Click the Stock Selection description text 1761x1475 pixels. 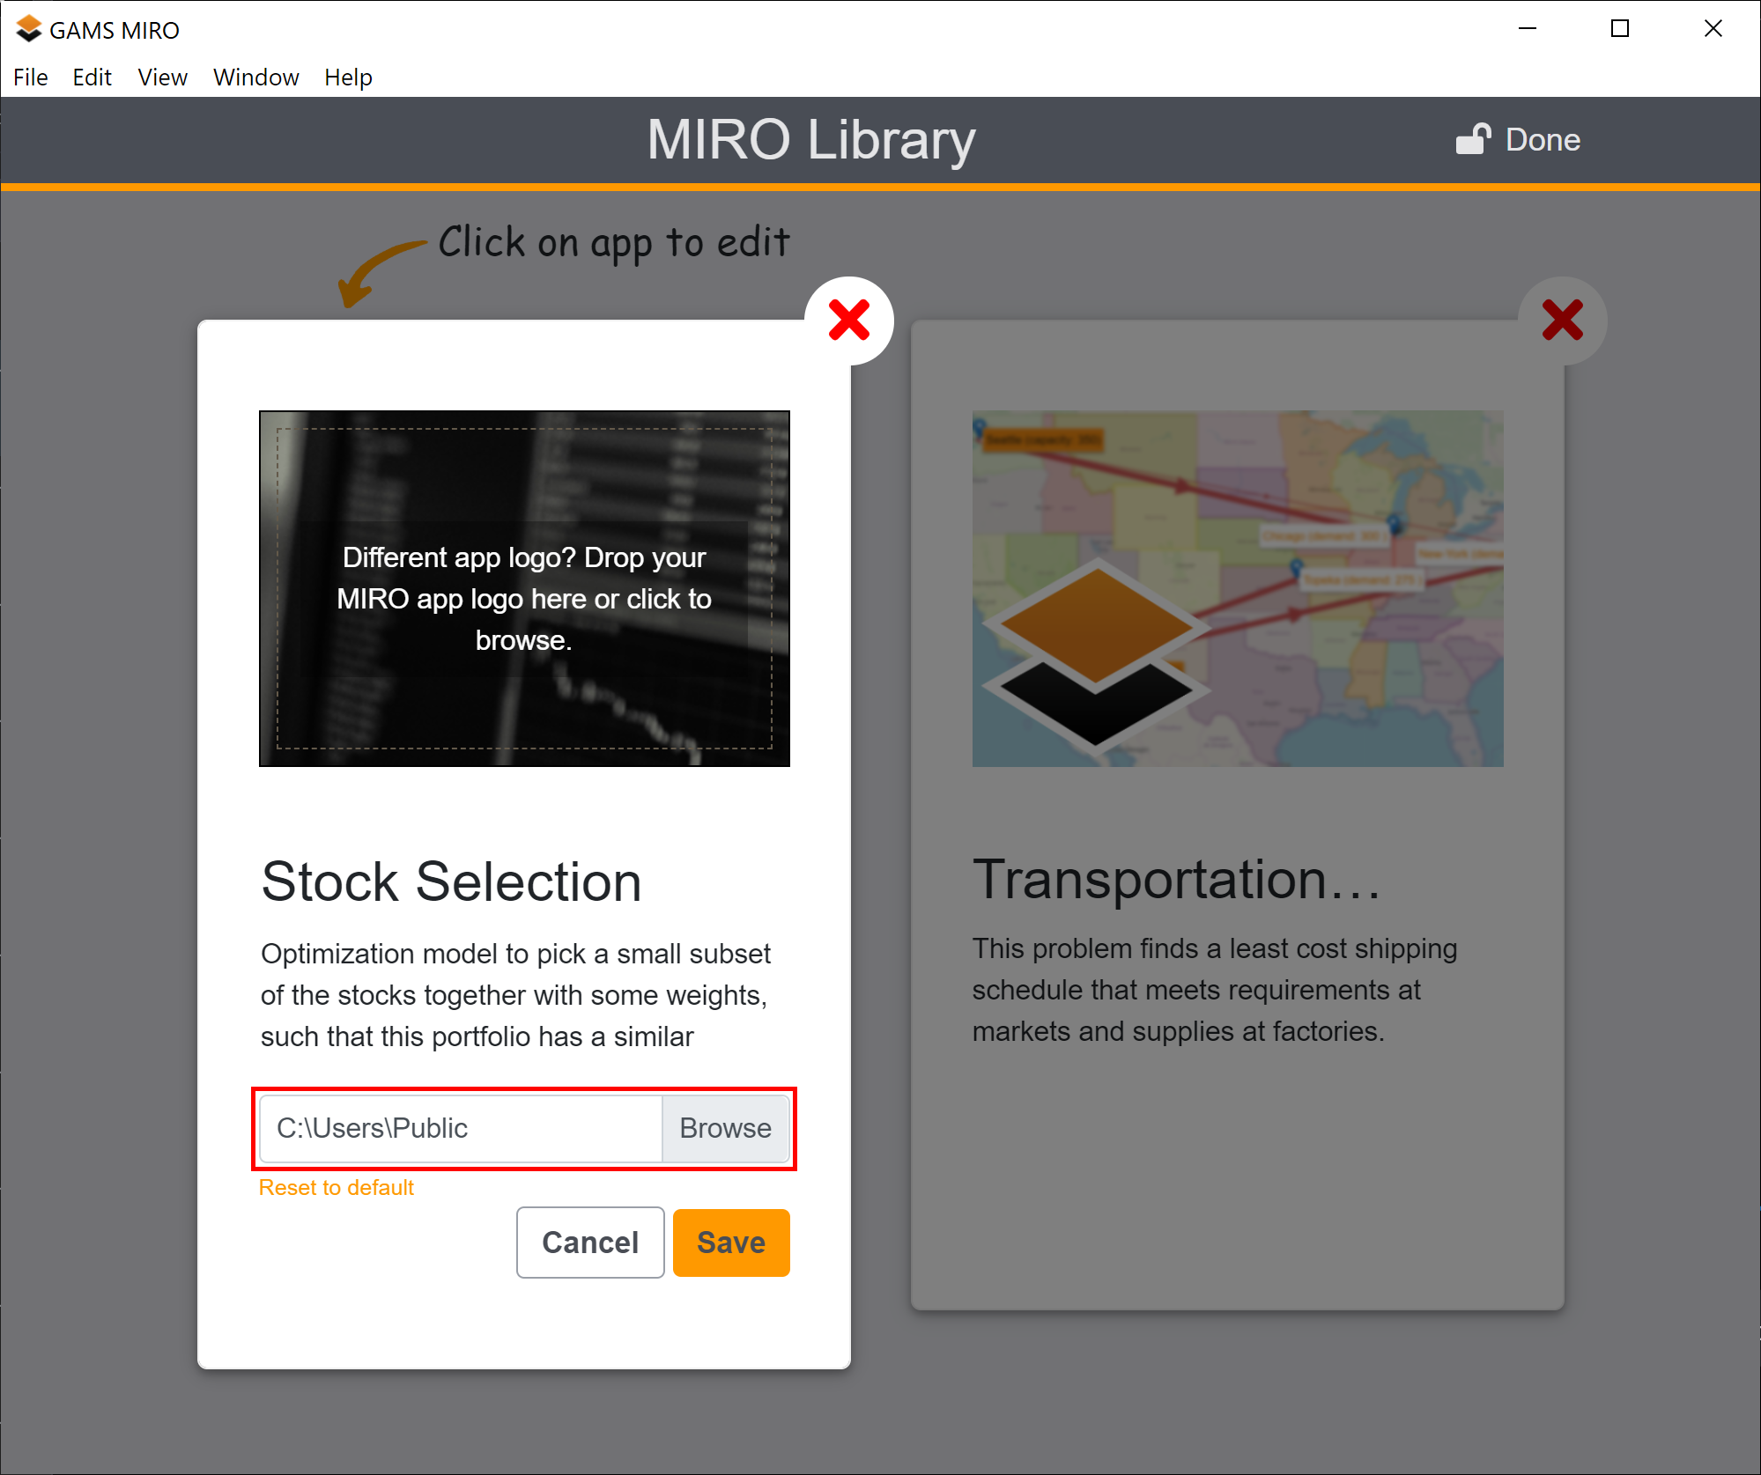pyautogui.click(x=516, y=995)
